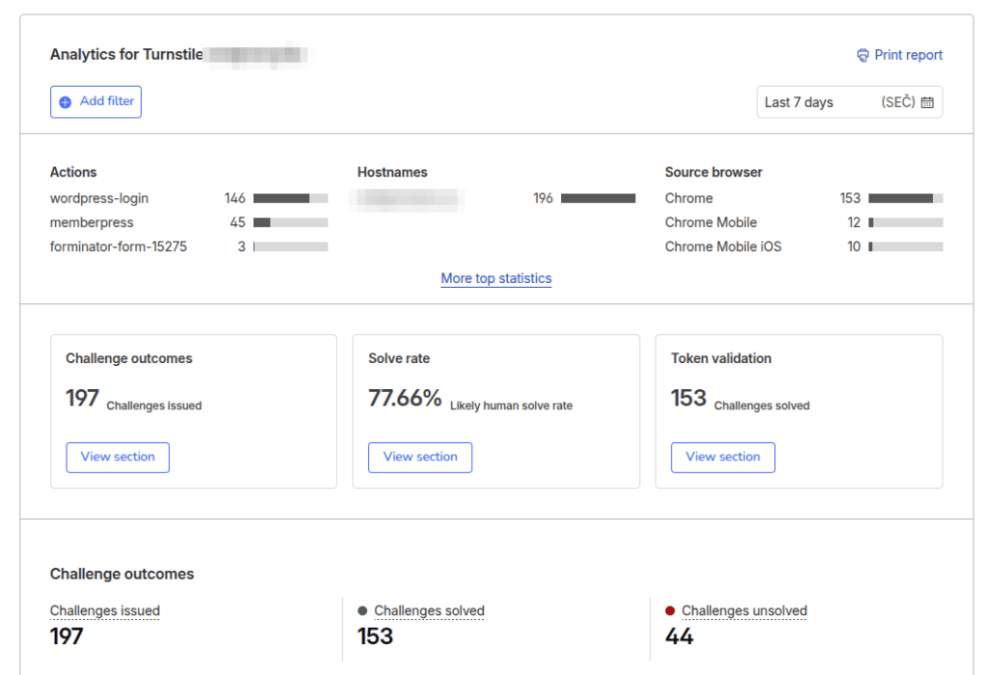View section for Challenge outcomes card
The width and height of the screenshot is (987, 675).
click(x=118, y=456)
